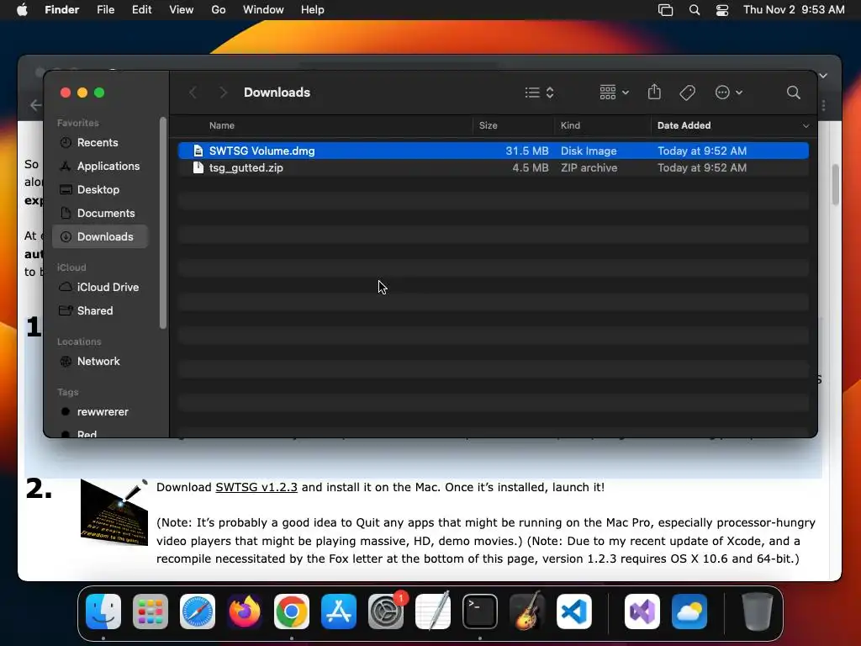This screenshot has height=646, width=861.
Task: Click the menu bar date and time
Action: click(x=794, y=10)
